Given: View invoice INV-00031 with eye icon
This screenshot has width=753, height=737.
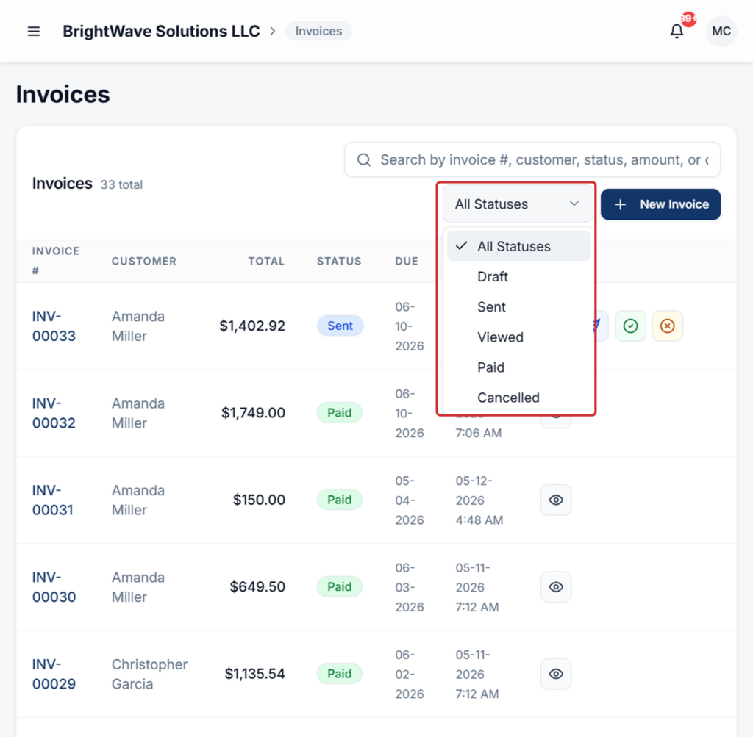Looking at the screenshot, I should tap(556, 500).
